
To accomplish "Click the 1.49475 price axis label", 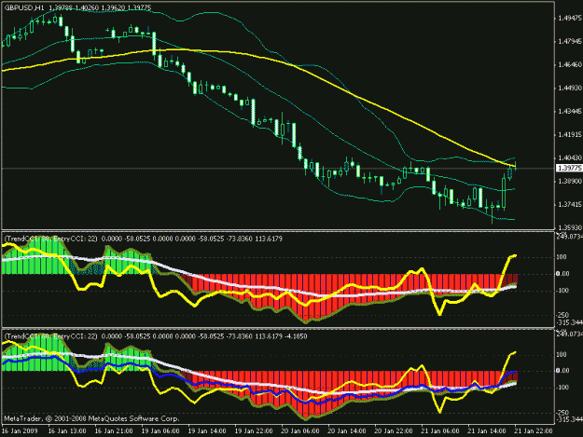I will [570, 19].
